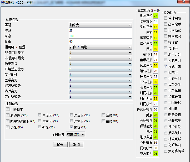190x162 pixels.
Task: Enable the 边前卫 (SM) checkbox
Action: (x=72, y=121)
